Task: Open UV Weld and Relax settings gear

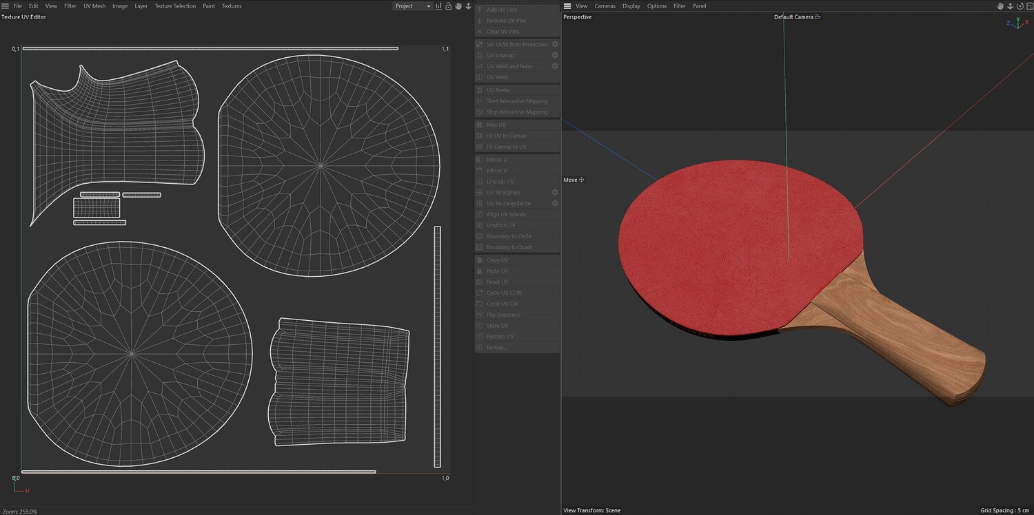Action: pyautogui.click(x=555, y=66)
